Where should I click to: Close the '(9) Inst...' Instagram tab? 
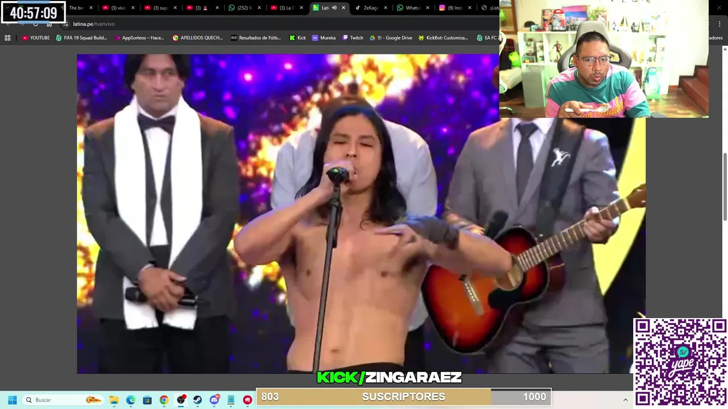pyautogui.click(x=469, y=8)
